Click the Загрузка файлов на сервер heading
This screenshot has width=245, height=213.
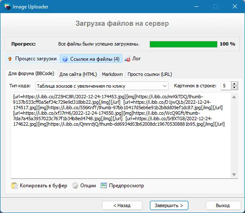[122, 23]
